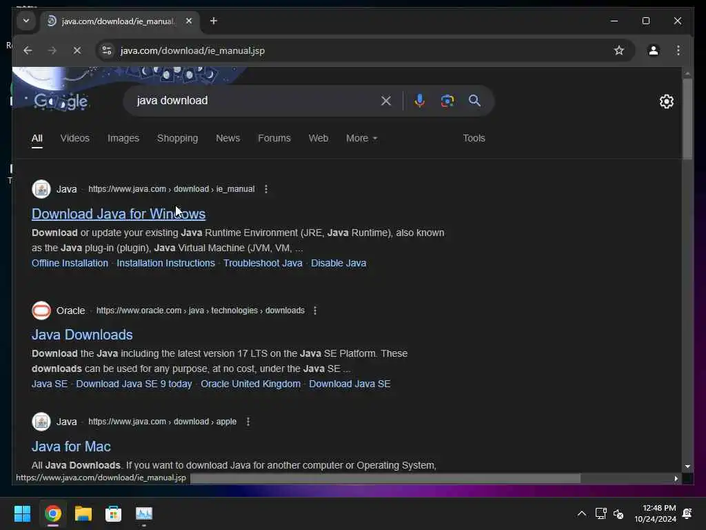Image resolution: width=706 pixels, height=530 pixels.
Task: Click the Java favicon of first result
Action: [x=41, y=189]
